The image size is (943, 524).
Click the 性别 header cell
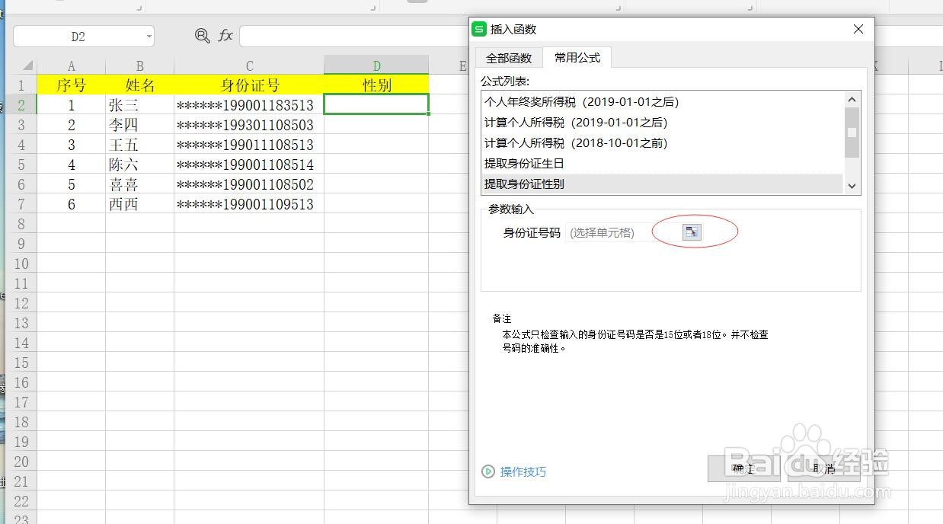[376, 85]
